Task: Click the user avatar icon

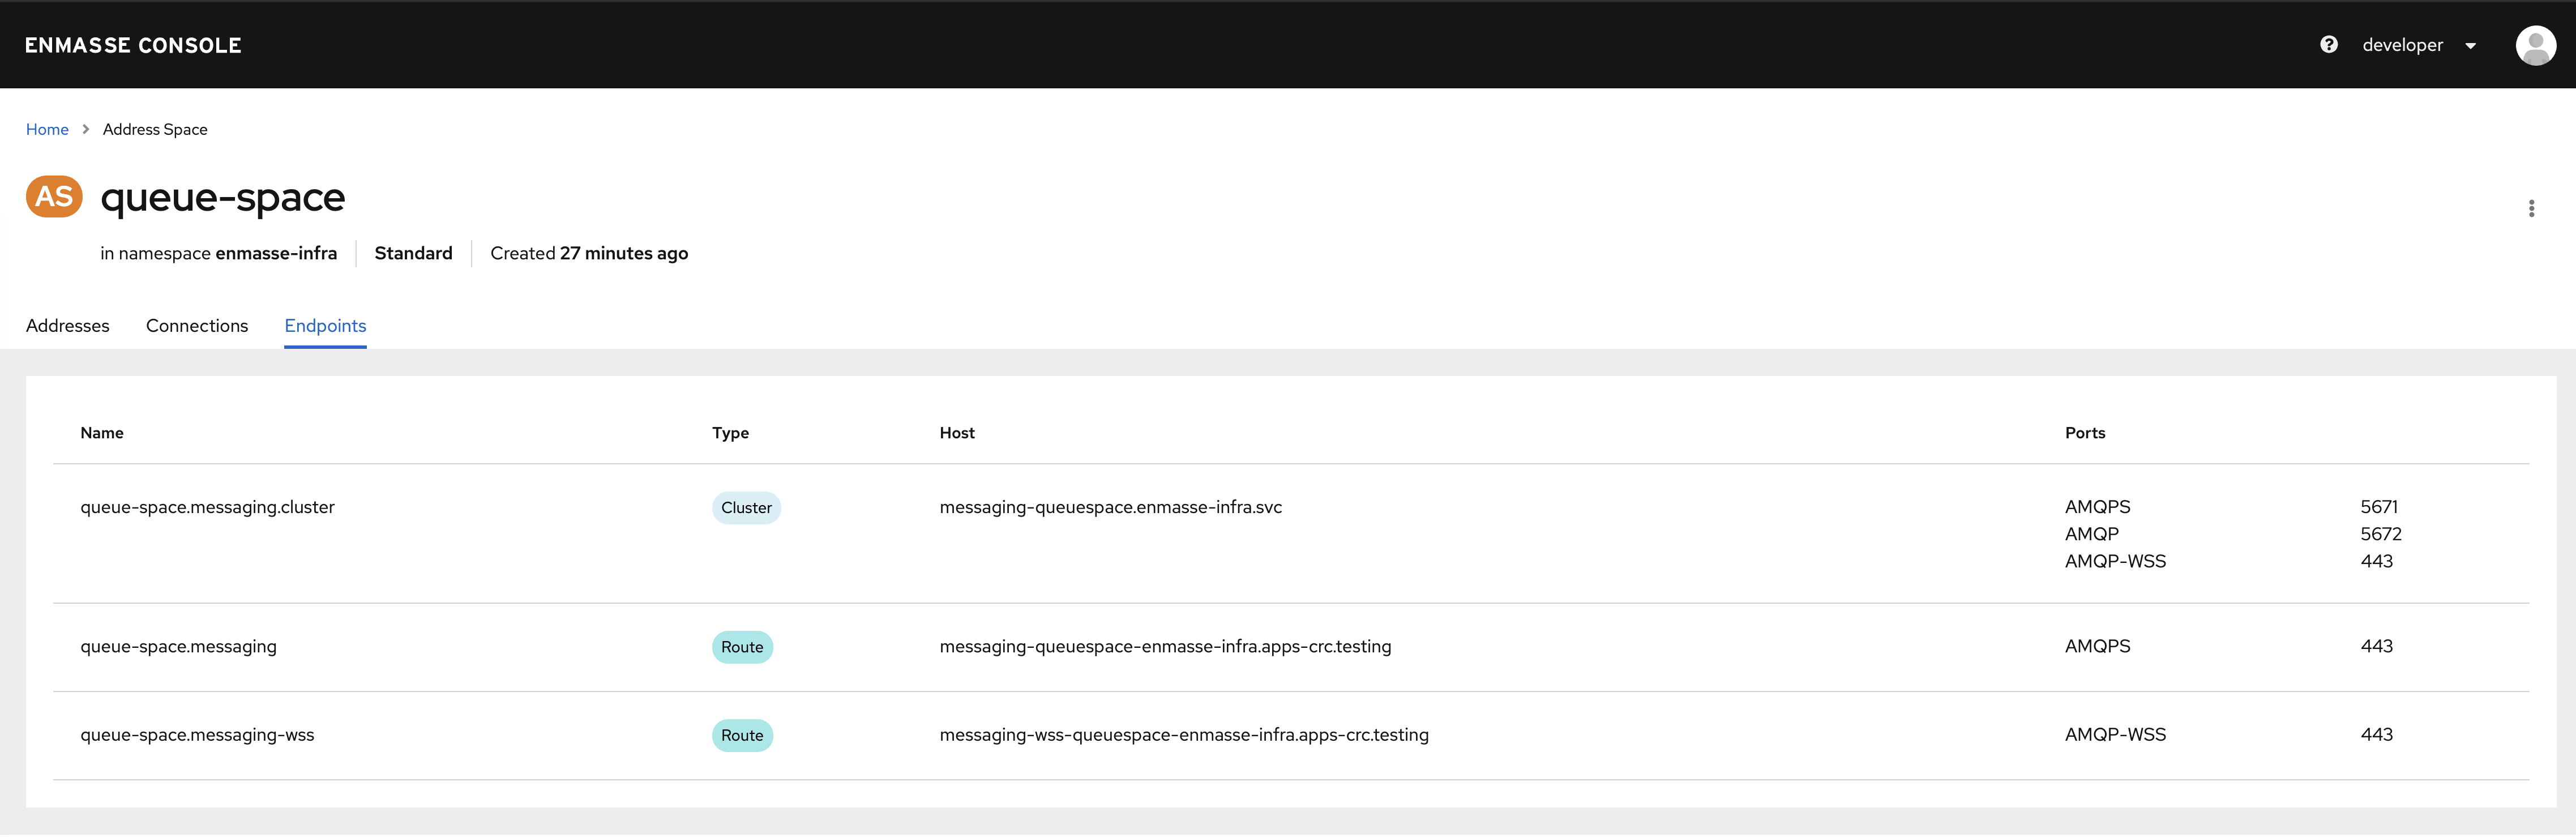Action: click(2535, 45)
